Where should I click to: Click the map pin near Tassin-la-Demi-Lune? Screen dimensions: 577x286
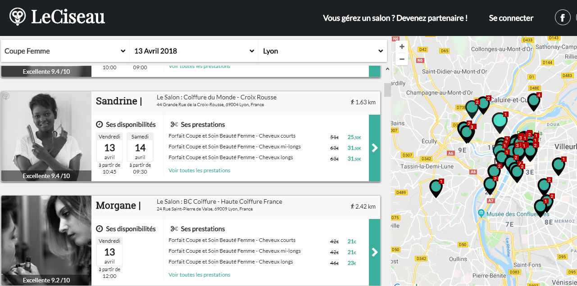click(436, 187)
